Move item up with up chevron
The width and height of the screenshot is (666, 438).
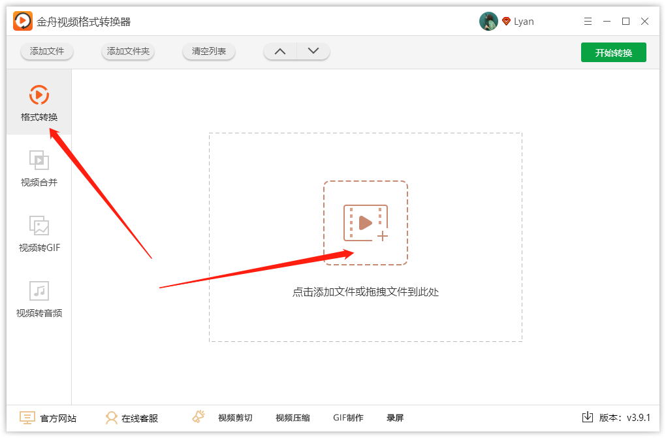pos(280,51)
